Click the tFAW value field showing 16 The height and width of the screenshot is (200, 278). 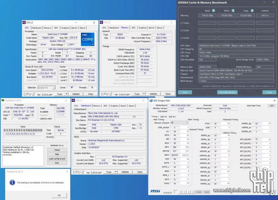pyautogui.click(x=175, y=184)
